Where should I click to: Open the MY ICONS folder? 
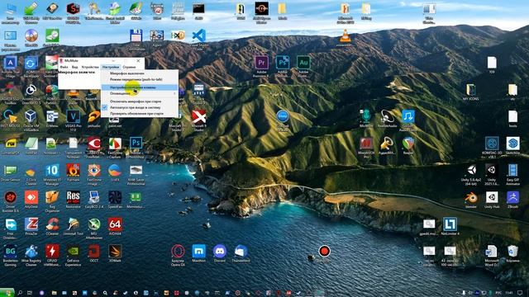pos(471,90)
